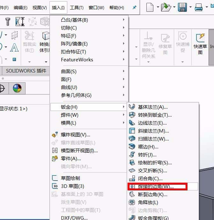This screenshot has width=214, height=220.
Task: Open the 插入(I) menu
Action: click(58, 8)
